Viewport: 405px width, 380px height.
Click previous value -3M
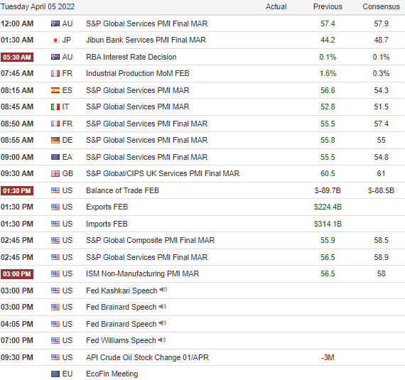[x=328, y=357]
